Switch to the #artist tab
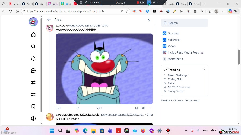 coord(28,4)
